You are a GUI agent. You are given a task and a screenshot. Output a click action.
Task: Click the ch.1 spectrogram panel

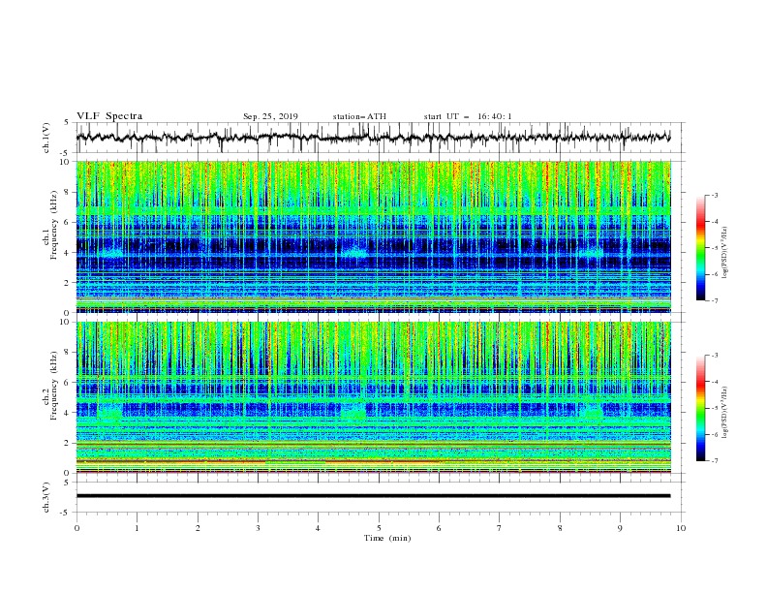coord(374,236)
